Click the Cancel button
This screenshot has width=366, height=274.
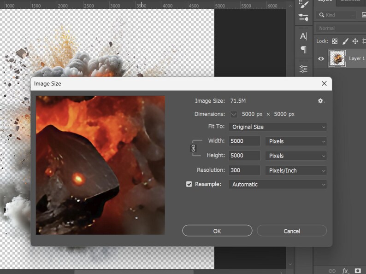pos(292,231)
